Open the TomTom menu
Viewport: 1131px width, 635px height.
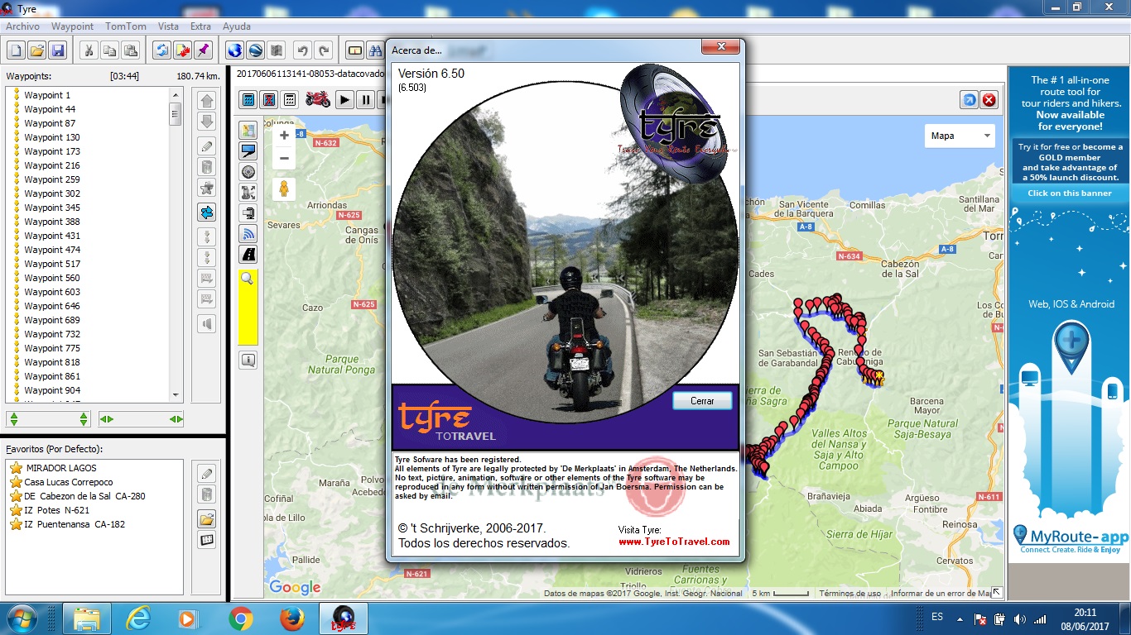coord(126,26)
